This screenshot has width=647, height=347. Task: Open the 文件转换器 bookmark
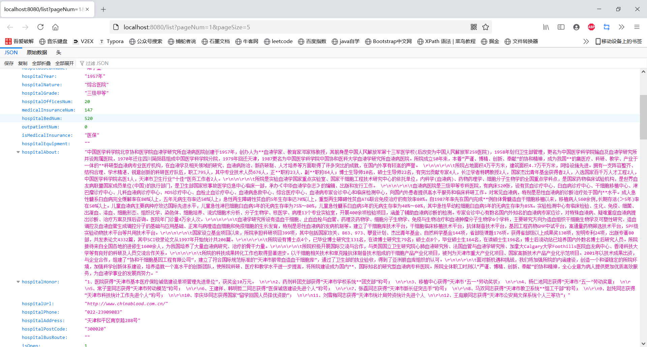coord(521,41)
